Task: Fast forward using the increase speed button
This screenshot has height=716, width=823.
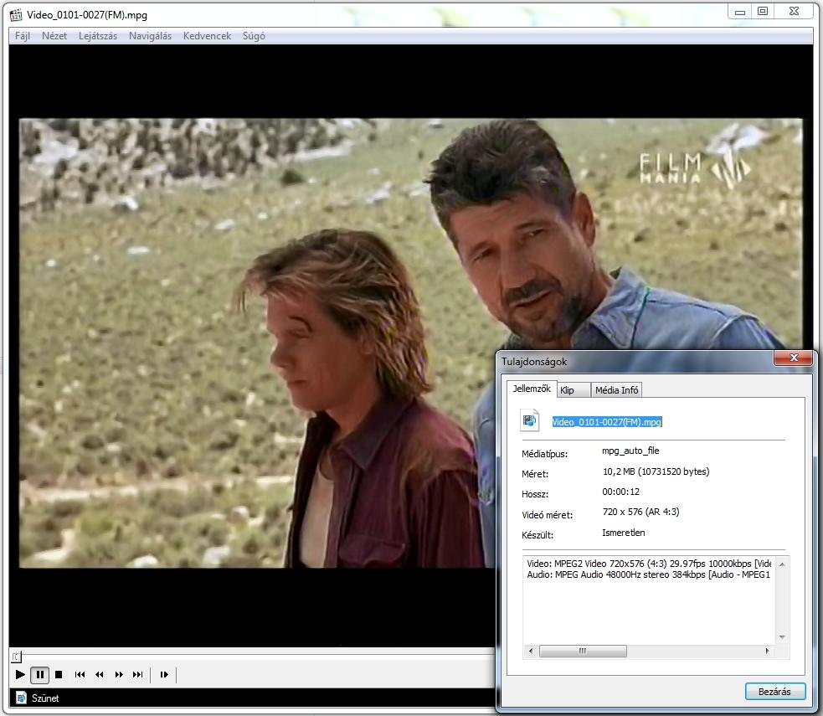Action: 119,674
